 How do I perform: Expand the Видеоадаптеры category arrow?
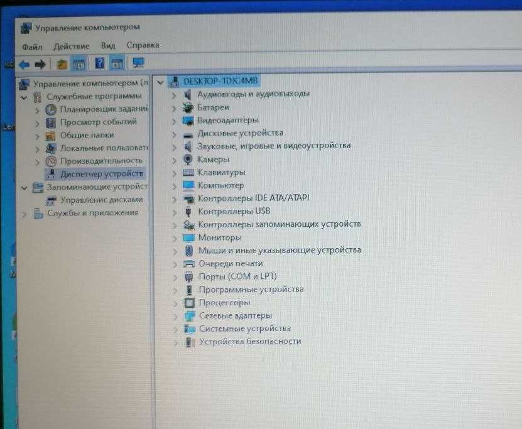[x=174, y=122]
